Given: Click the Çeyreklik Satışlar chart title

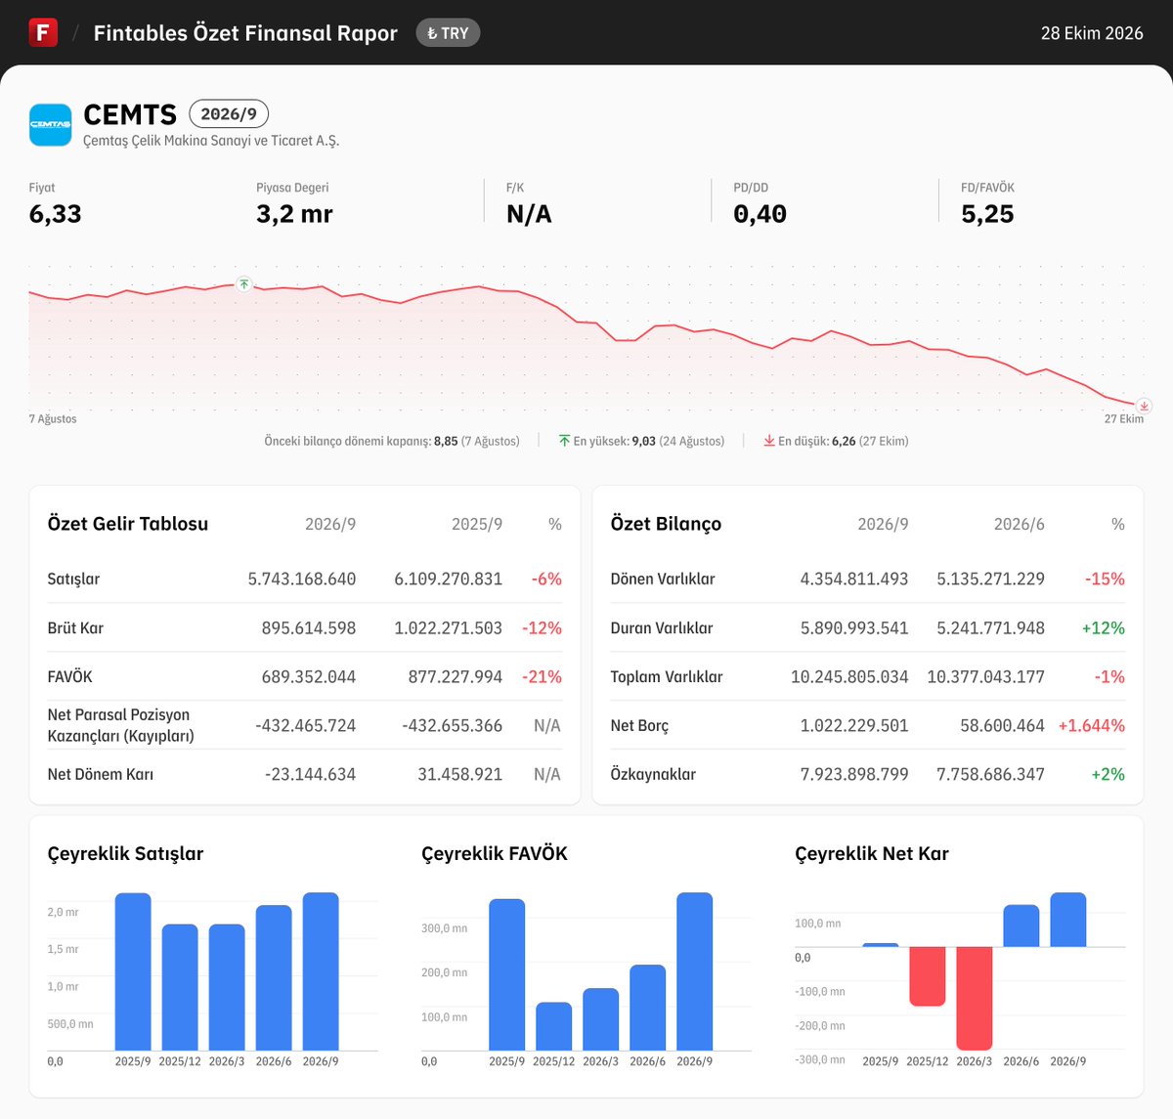Looking at the screenshot, I should [x=125, y=854].
